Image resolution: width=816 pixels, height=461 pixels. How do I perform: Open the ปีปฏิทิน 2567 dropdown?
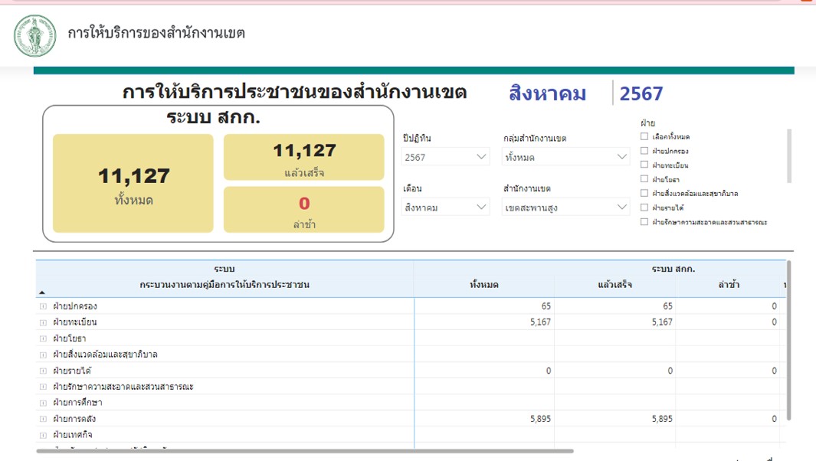point(445,157)
